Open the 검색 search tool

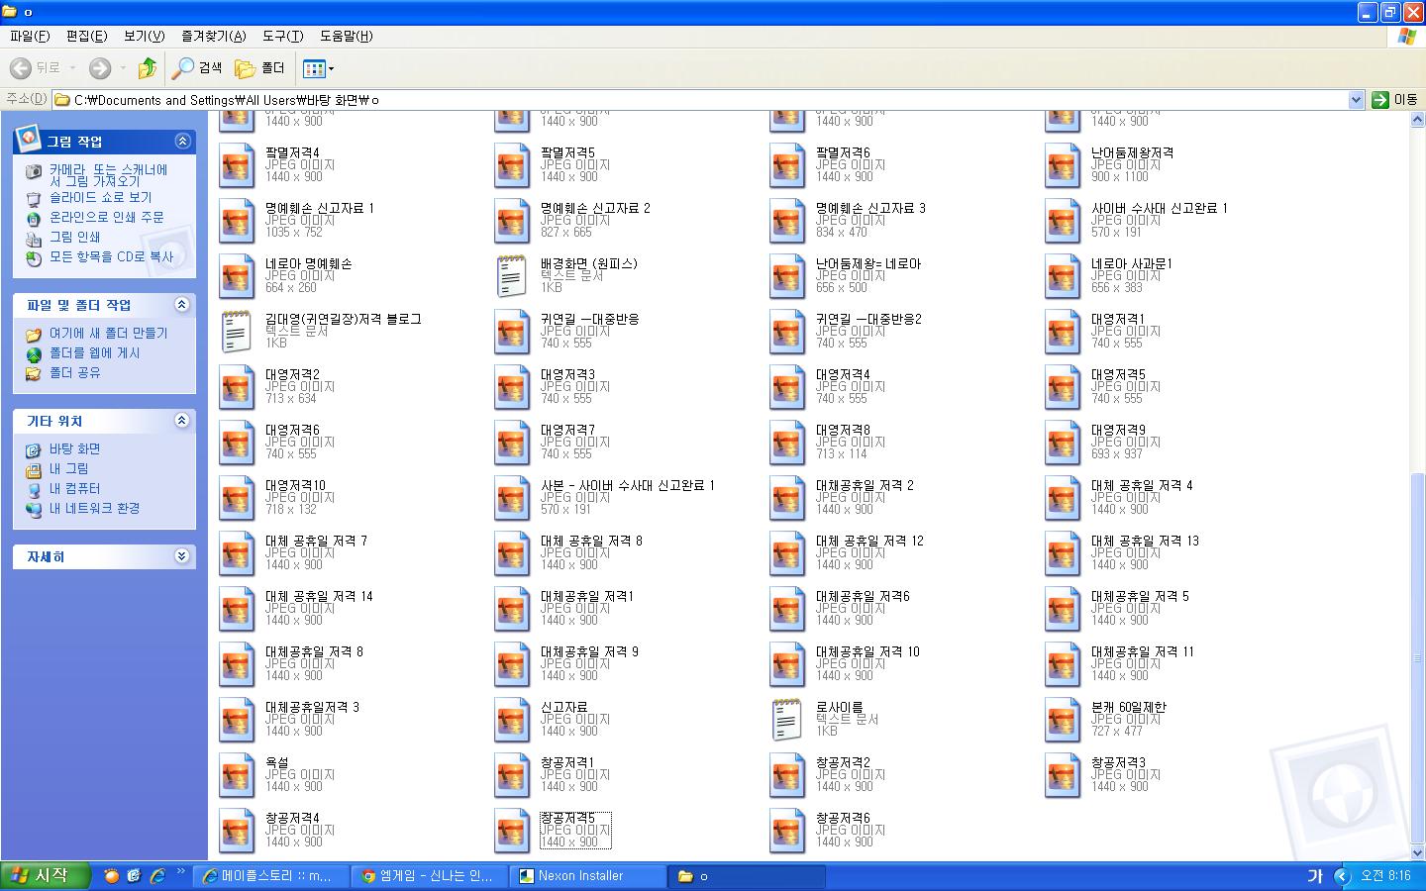tap(197, 68)
